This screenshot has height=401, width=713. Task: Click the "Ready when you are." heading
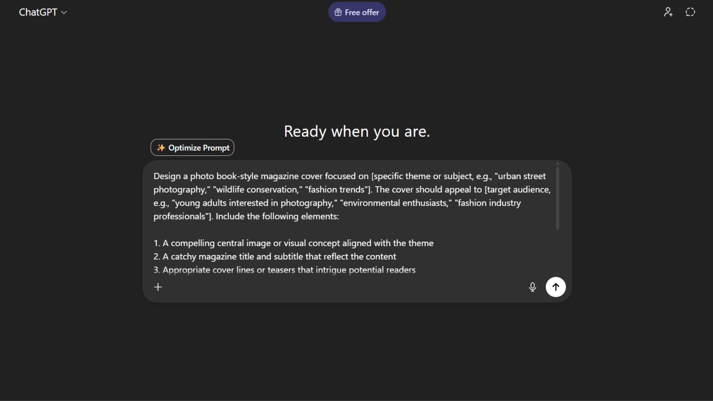pos(356,131)
